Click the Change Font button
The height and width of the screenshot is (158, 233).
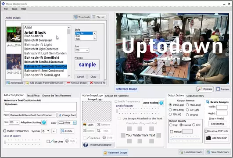coord(67,115)
